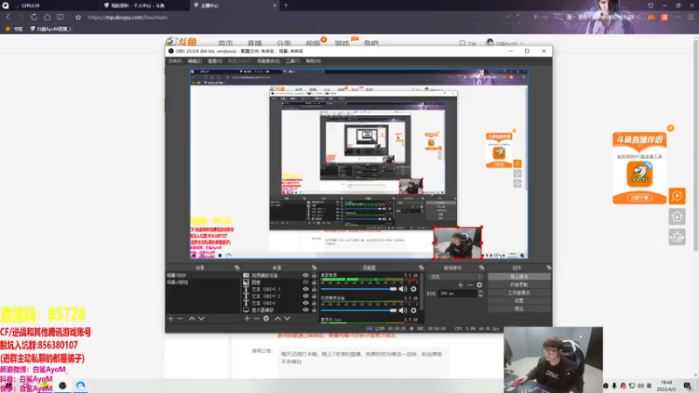Click the 退出 button in OBS
Image resolution: width=699 pixels, height=393 pixels.
point(519,308)
